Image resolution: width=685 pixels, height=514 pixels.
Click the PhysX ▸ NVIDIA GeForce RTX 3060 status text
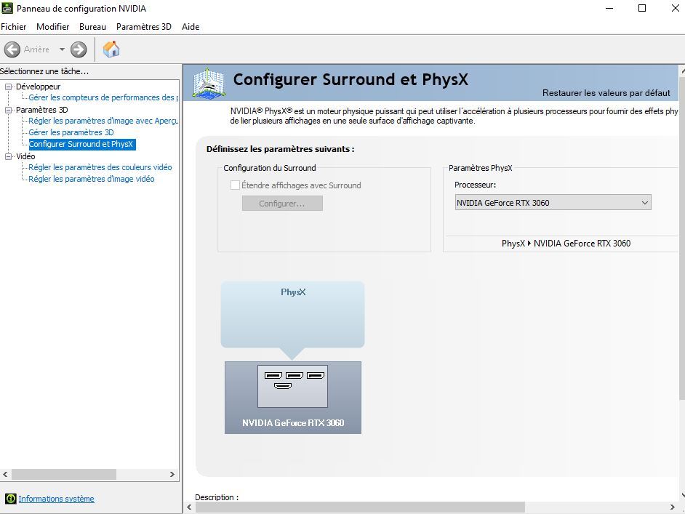pos(566,244)
